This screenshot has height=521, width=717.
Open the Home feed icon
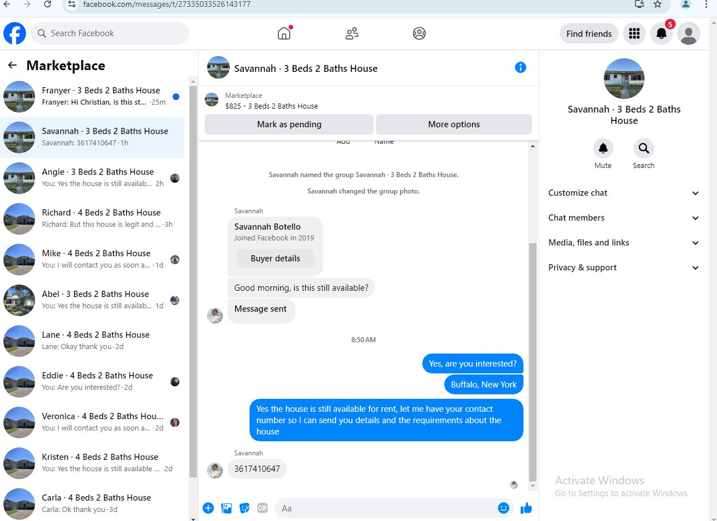pos(284,33)
